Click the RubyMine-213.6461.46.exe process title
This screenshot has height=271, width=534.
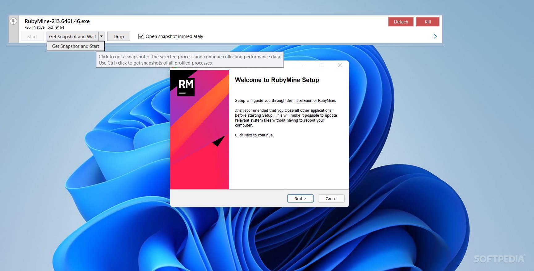pos(57,21)
